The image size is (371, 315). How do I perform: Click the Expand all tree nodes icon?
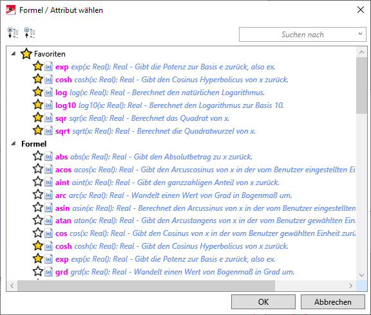(13, 33)
